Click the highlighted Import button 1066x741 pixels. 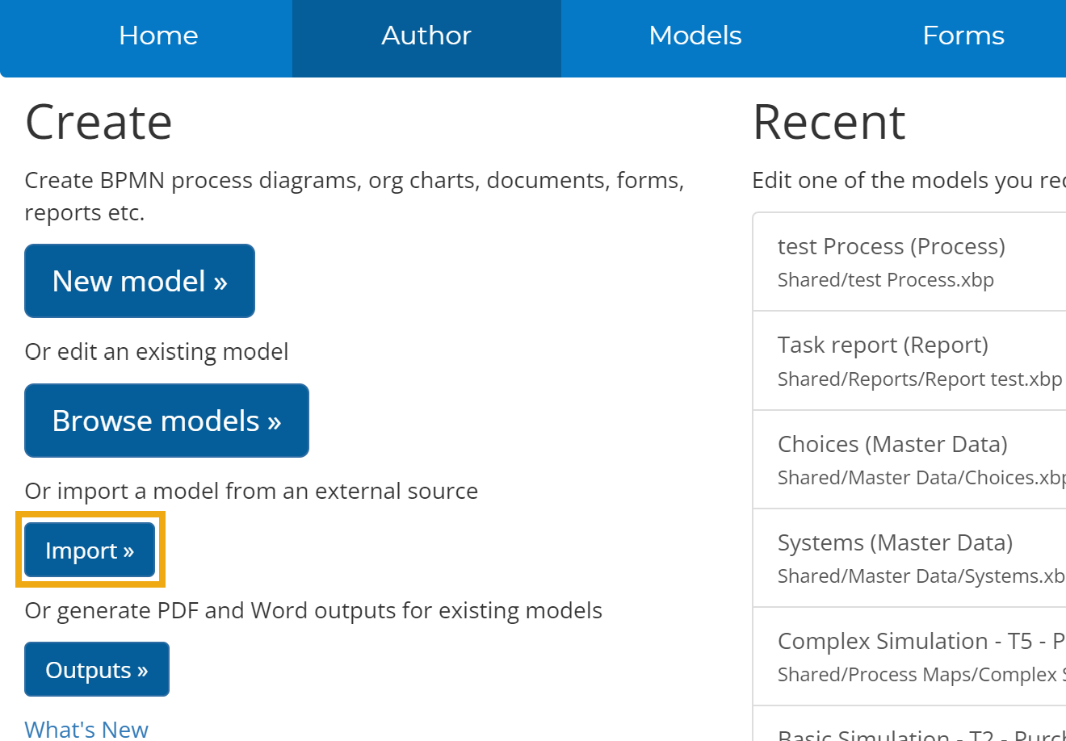coord(90,551)
